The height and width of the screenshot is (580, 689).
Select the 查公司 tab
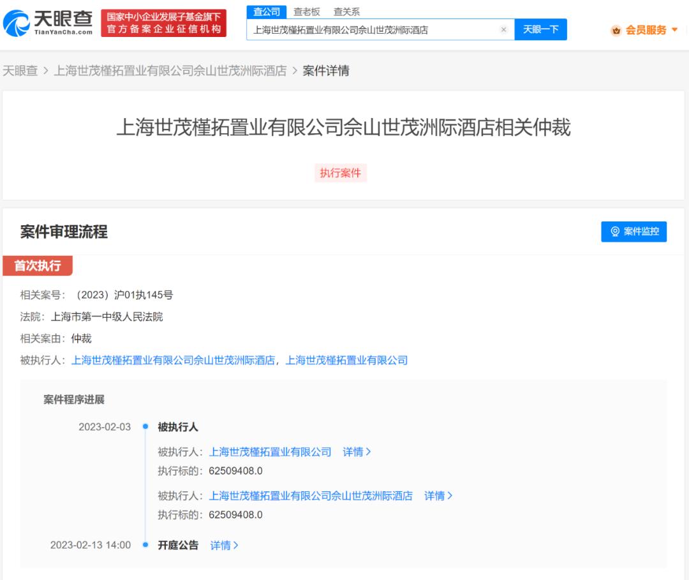267,11
